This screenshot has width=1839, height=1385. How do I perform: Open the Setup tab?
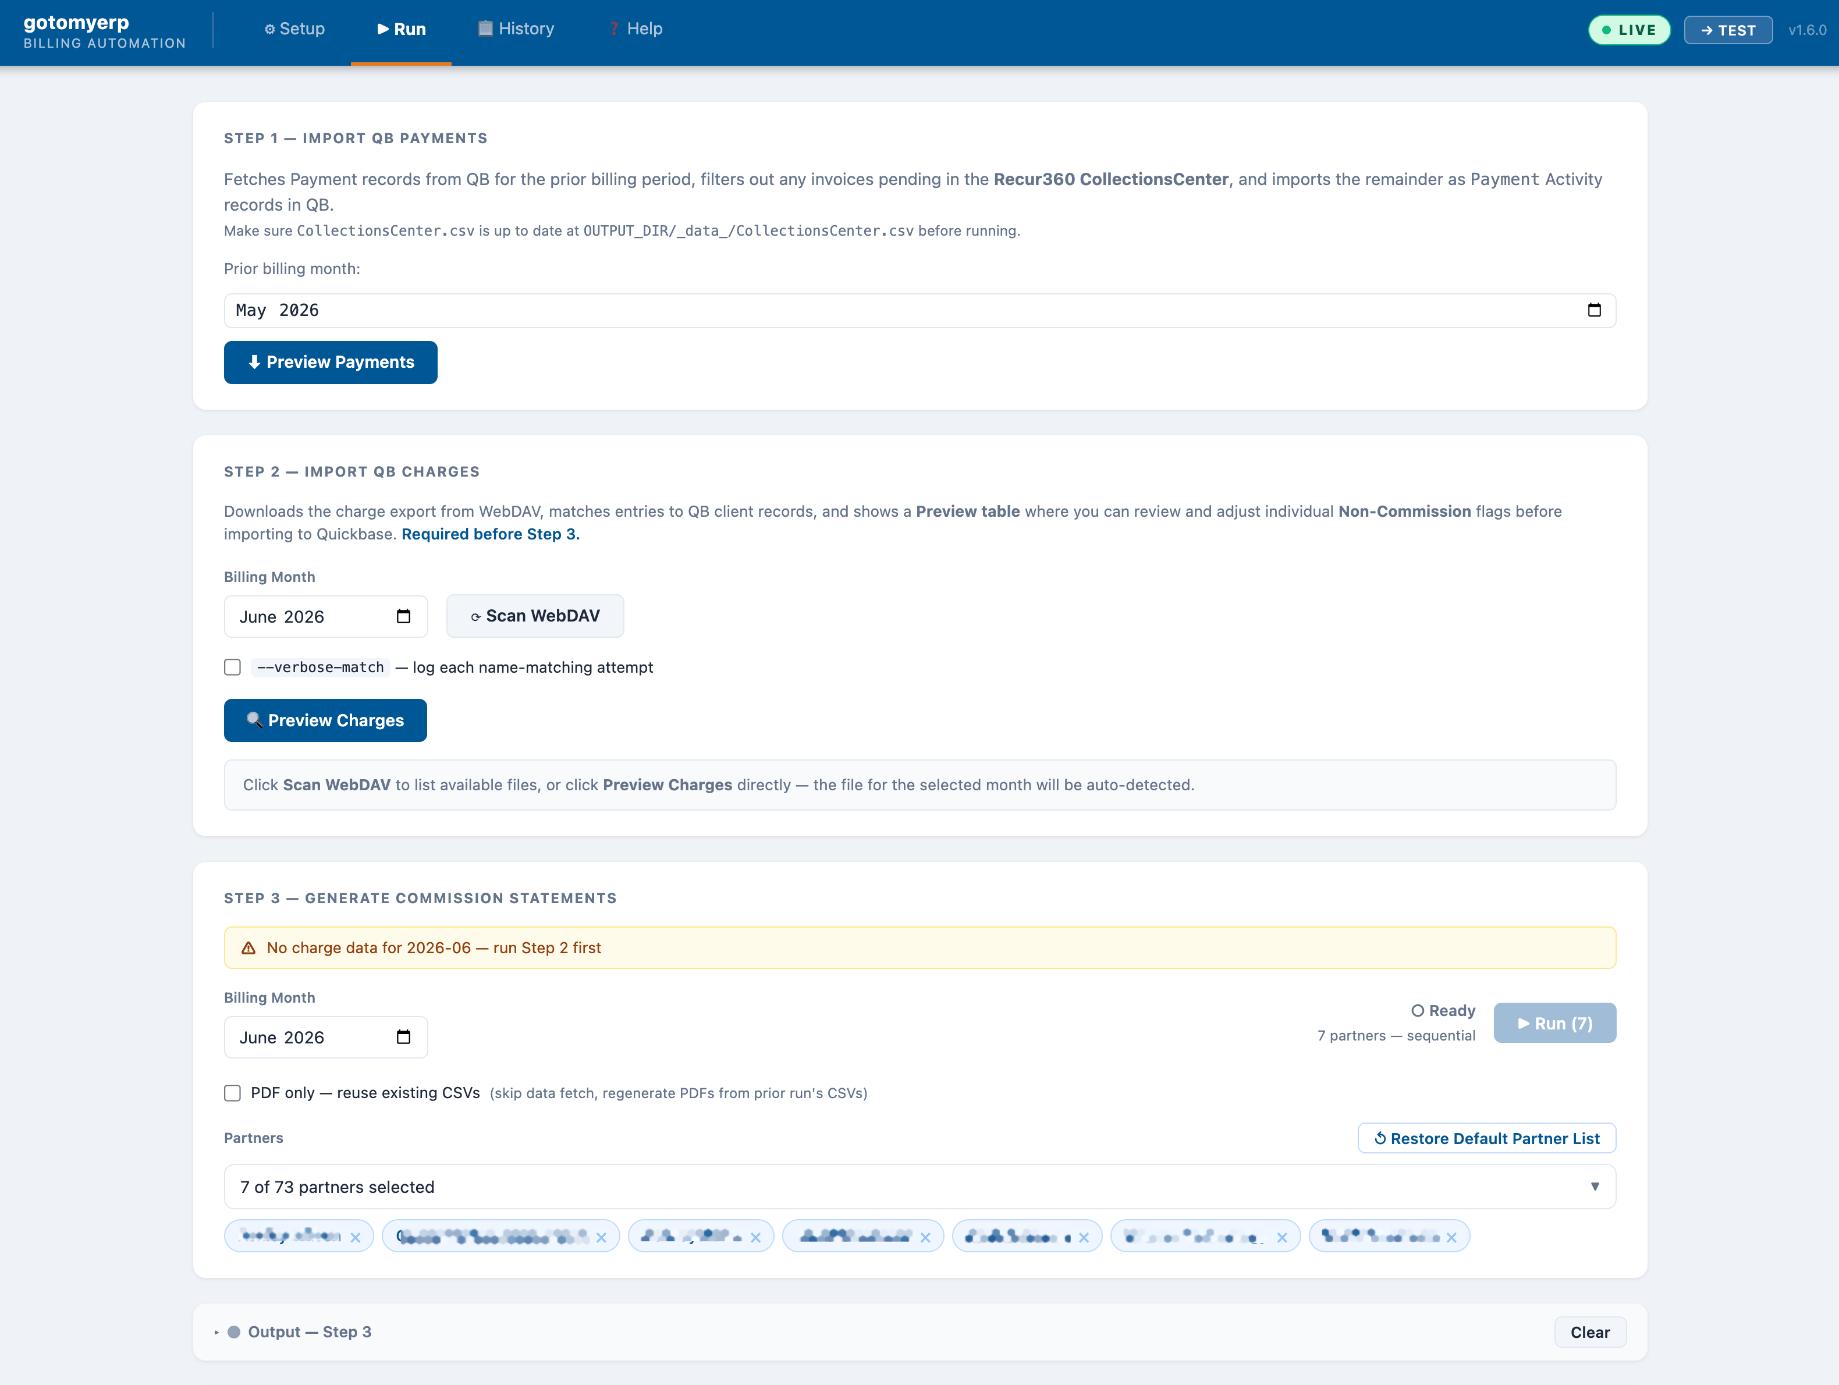tap(294, 29)
